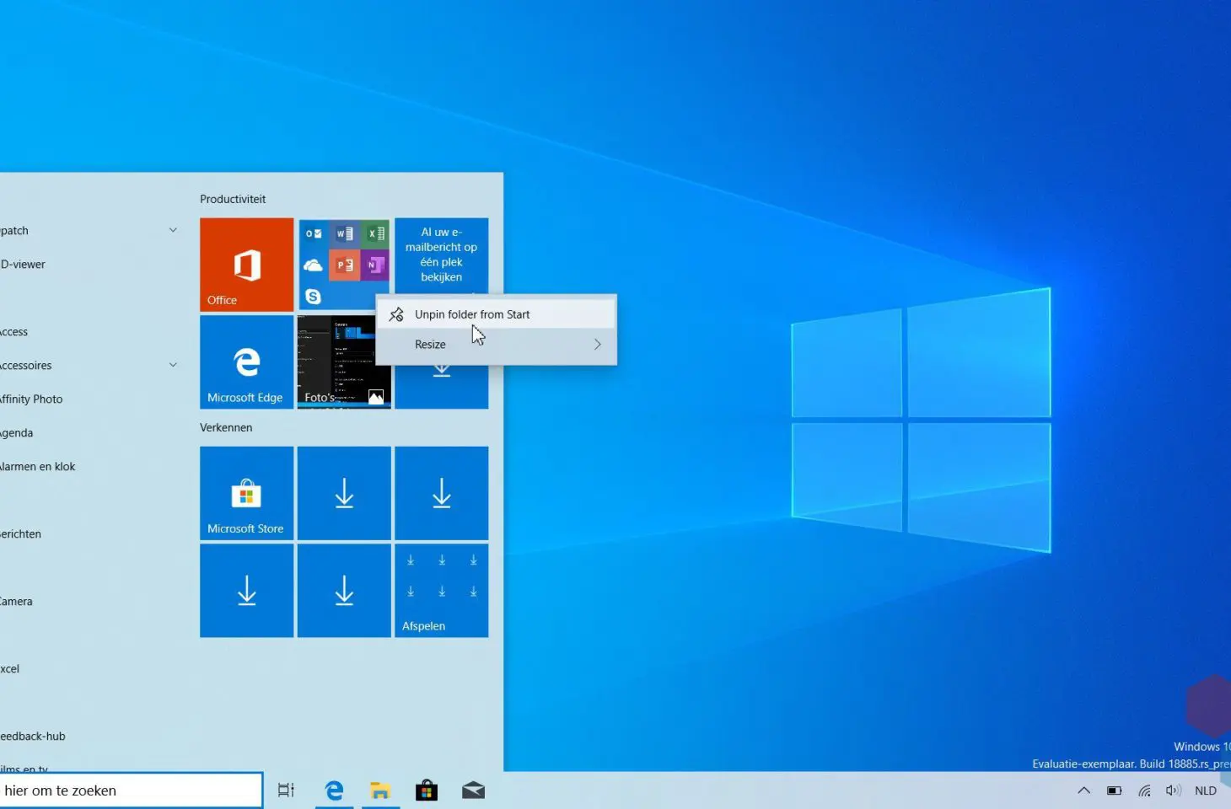Screen dimensions: 1231x809
Task: Collapse the Dispatch group in the app list
Action: coord(173,230)
